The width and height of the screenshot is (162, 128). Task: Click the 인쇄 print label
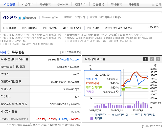click(158, 4)
